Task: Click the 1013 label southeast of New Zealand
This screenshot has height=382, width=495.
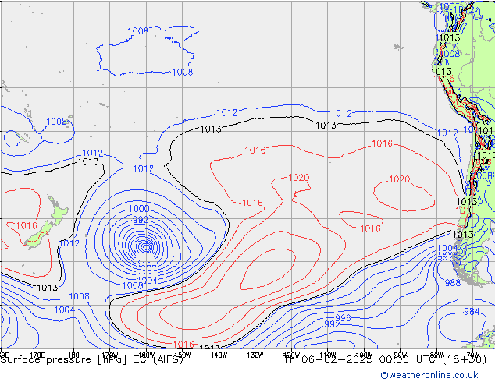Action: pyautogui.click(x=48, y=288)
